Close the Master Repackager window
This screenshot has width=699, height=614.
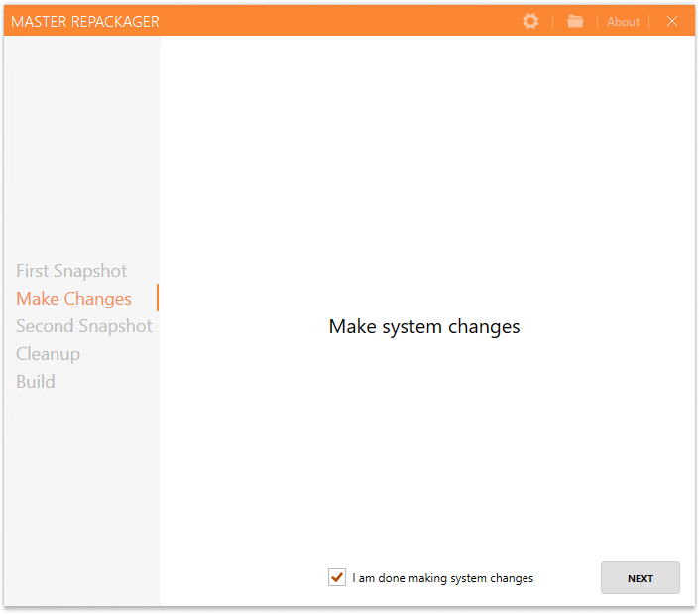672,21
